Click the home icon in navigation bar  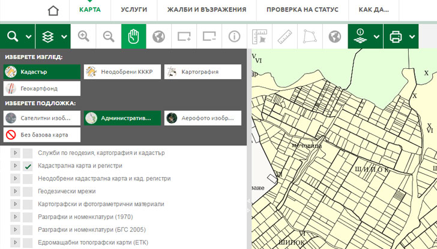54,11
